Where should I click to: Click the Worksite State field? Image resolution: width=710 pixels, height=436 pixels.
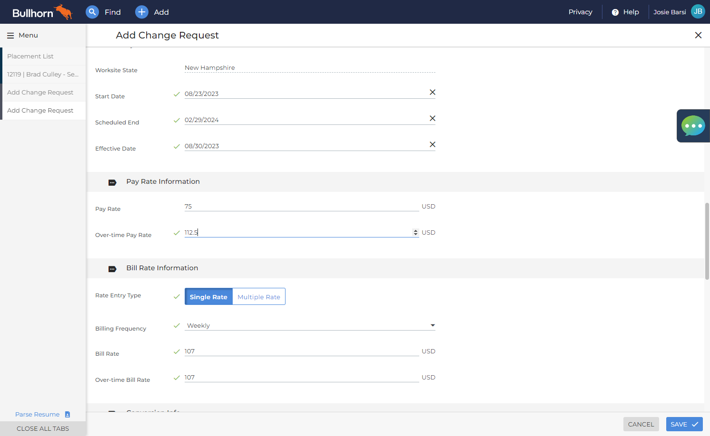tap(310, 68)
